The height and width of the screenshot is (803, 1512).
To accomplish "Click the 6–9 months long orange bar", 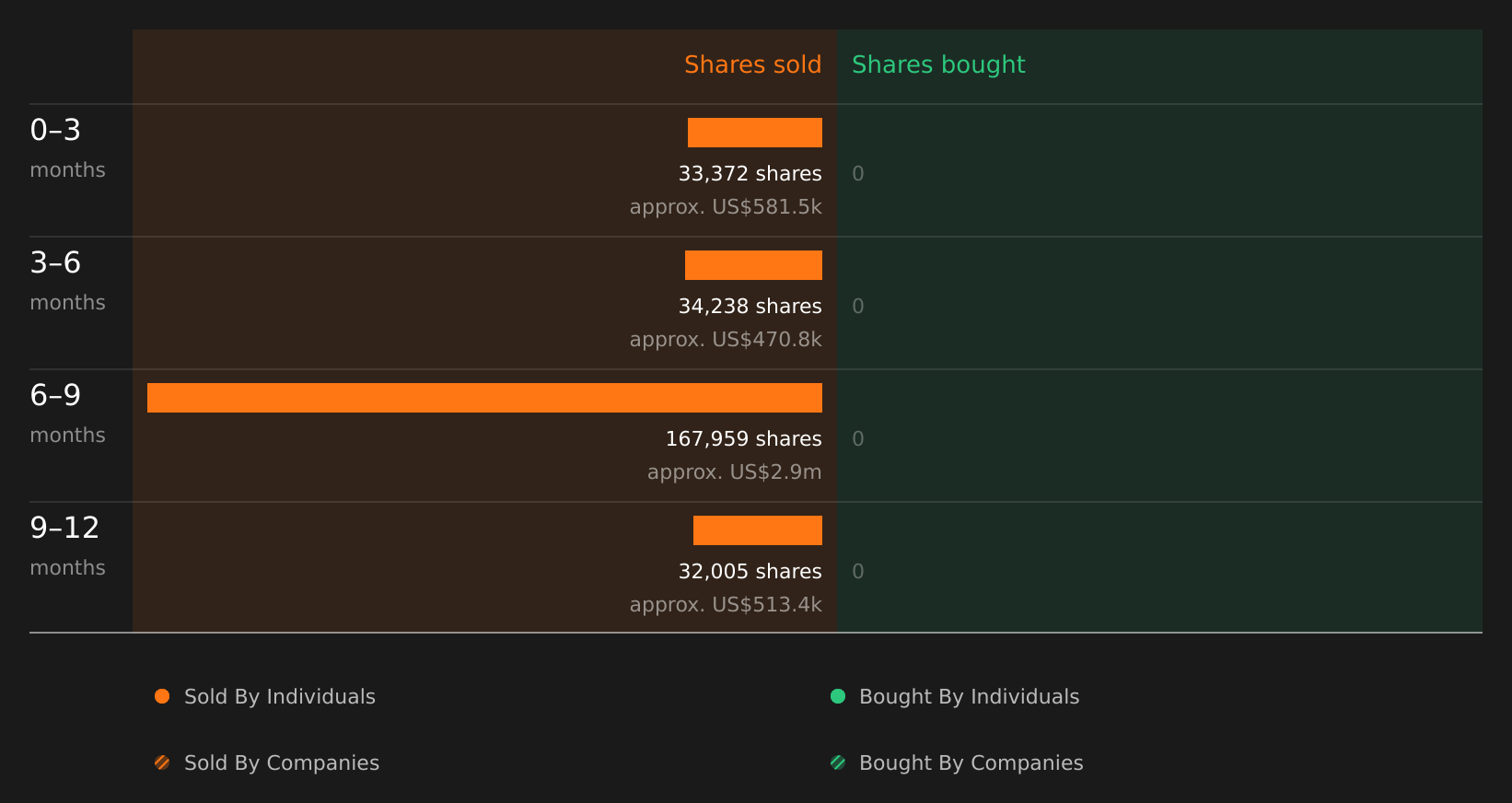I will (x=484, y=398).
